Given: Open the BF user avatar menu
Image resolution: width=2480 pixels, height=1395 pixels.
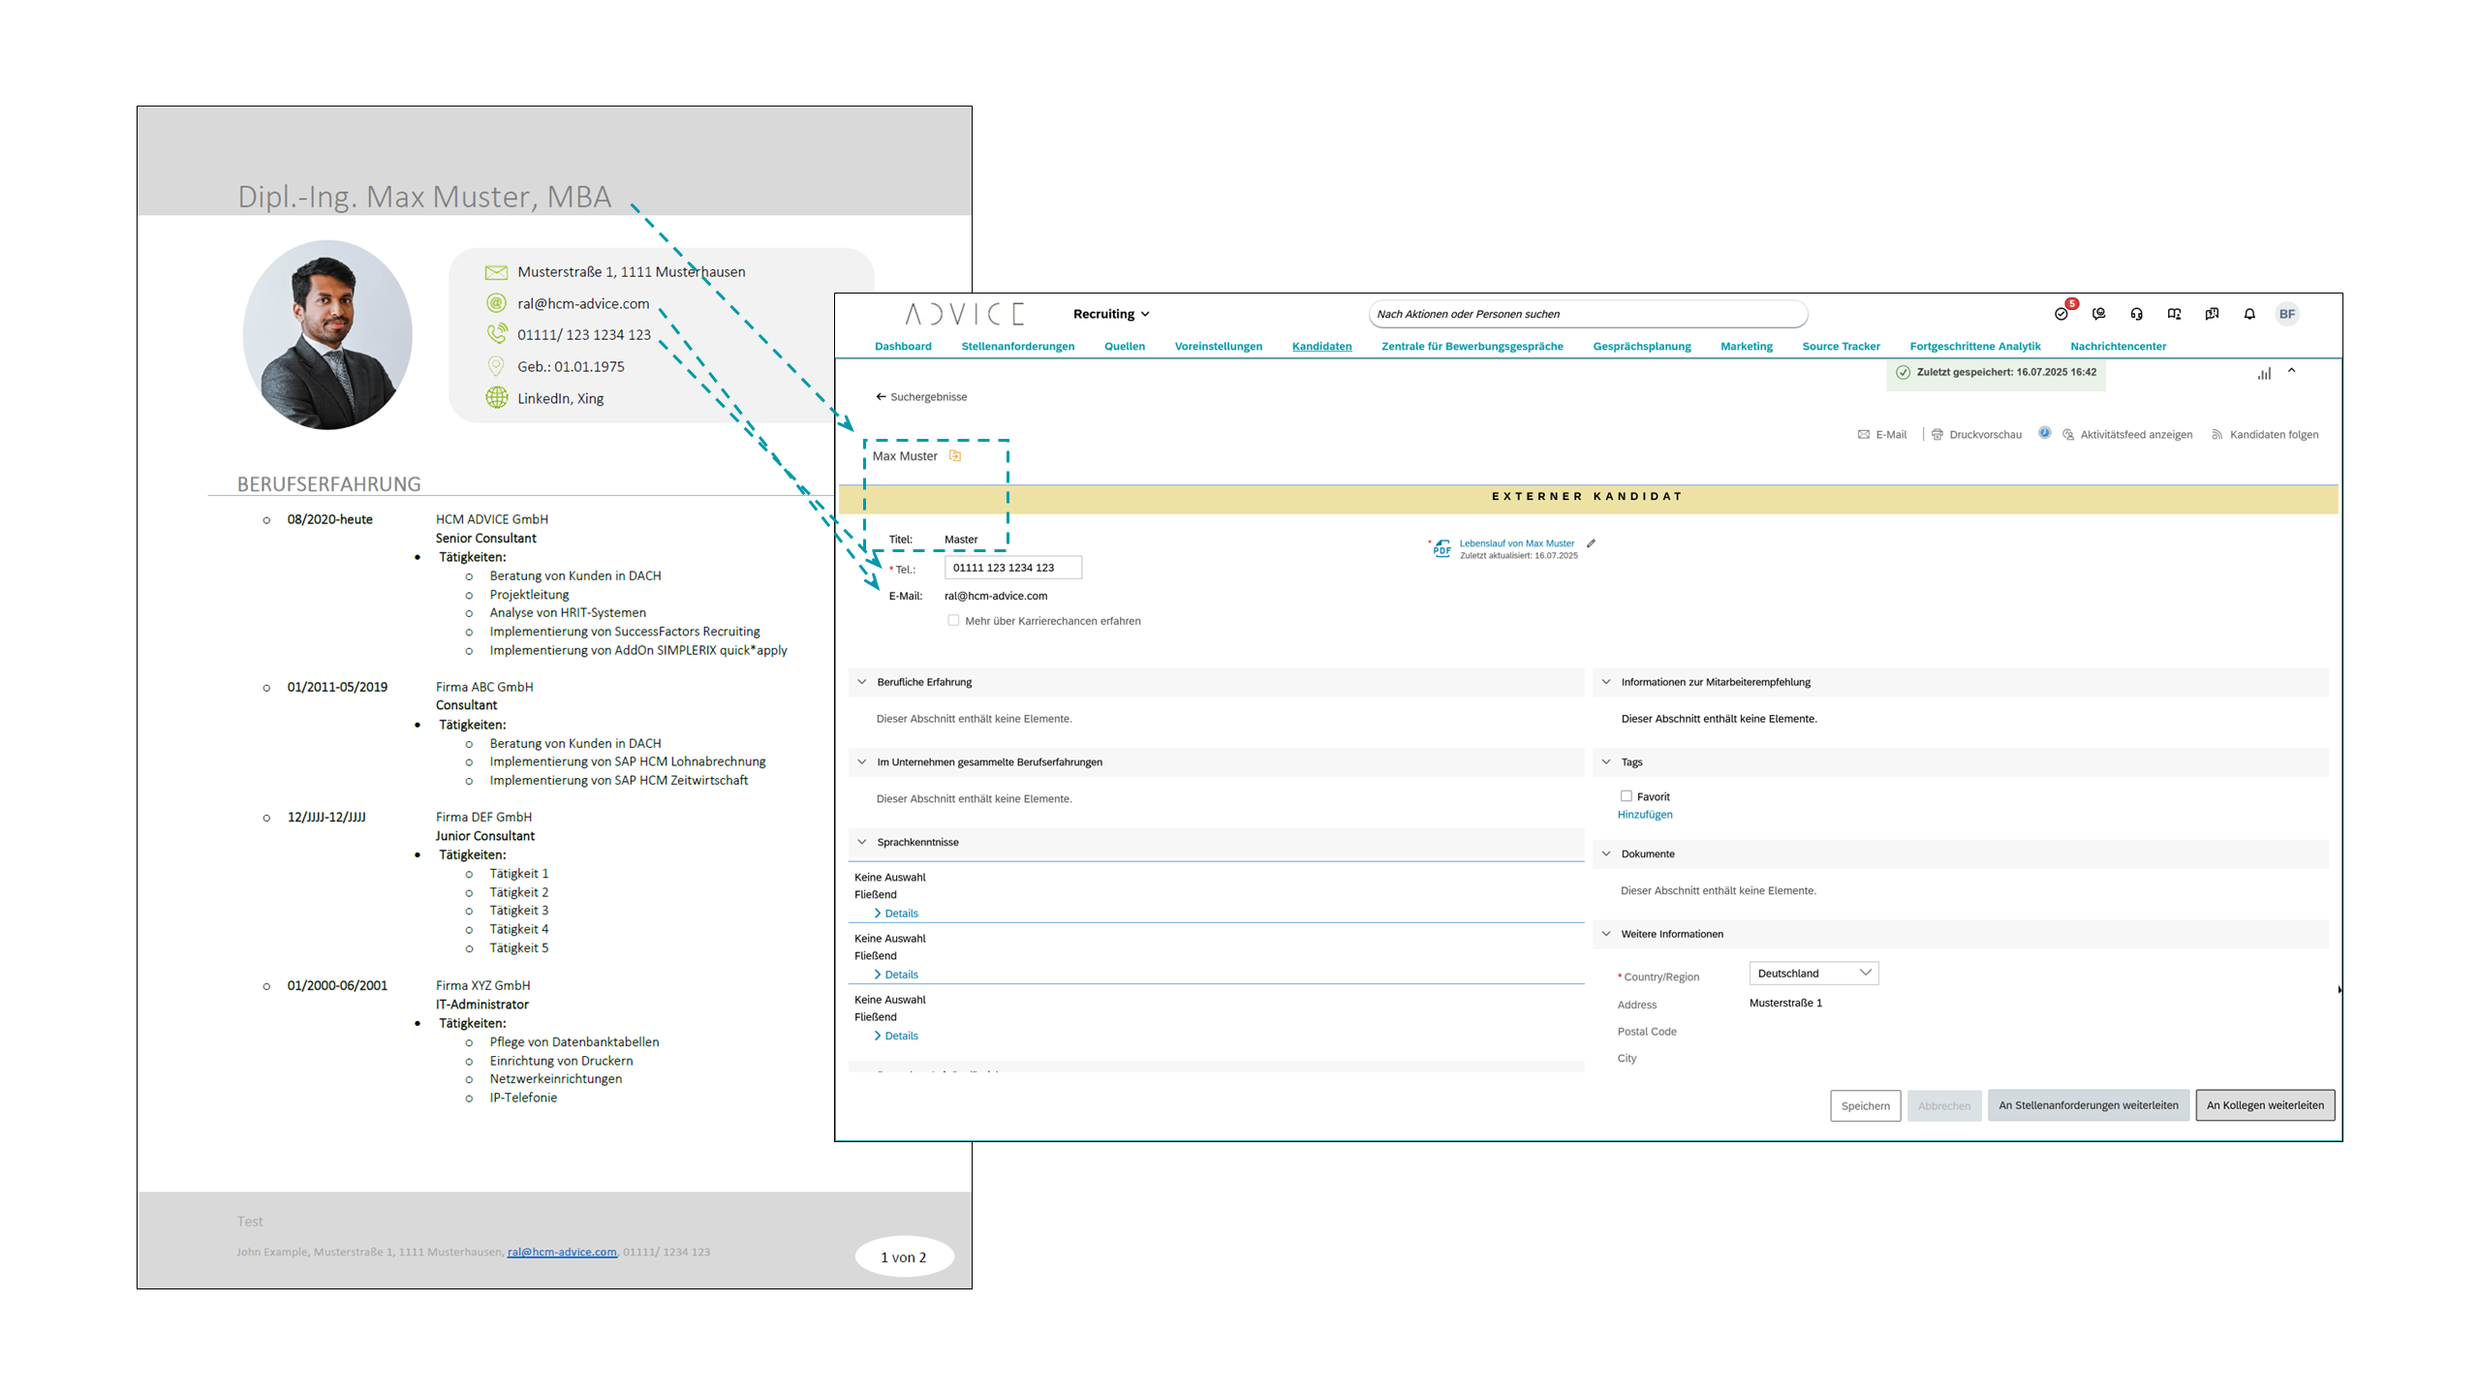Looking at the screenshot, I should (x=2287, y=314).
